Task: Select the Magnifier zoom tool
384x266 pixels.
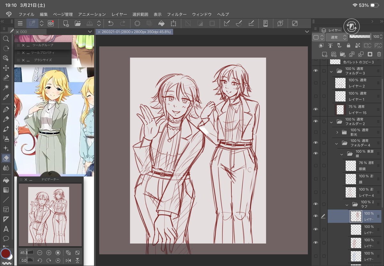Action: (x=6, y=39)
